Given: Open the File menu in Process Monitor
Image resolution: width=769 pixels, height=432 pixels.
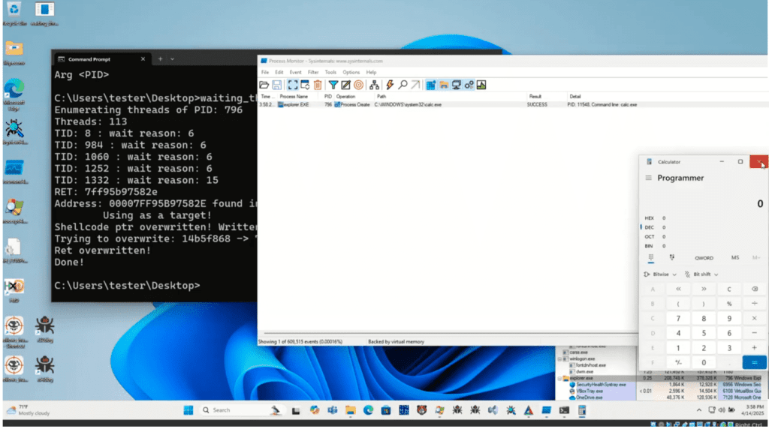Looking at the screenshot, I should pos(265,72).
